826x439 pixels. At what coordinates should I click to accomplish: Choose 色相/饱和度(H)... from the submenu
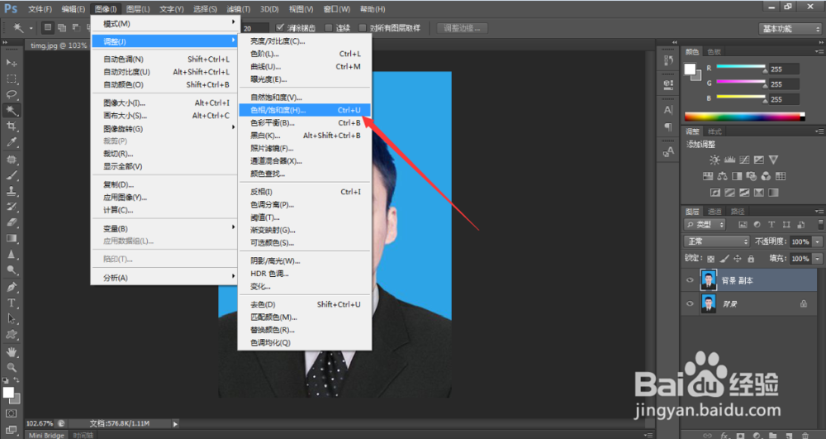coord(305,110)
